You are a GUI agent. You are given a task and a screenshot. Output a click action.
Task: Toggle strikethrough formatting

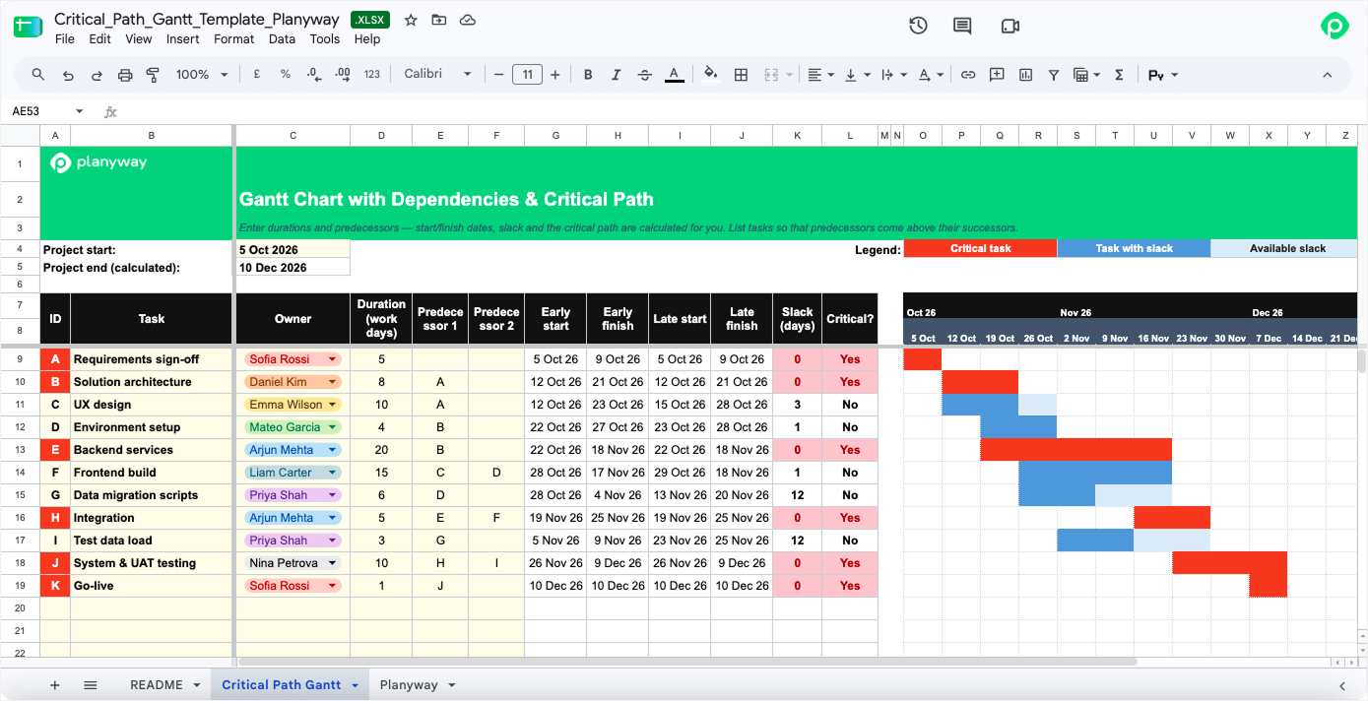point(645,75)
